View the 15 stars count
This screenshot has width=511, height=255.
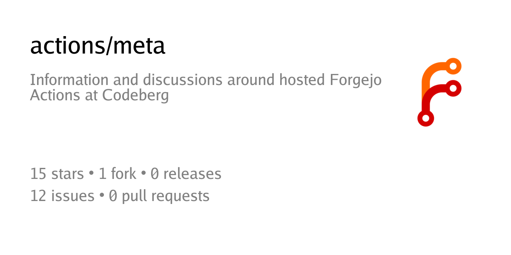[57, 174]
